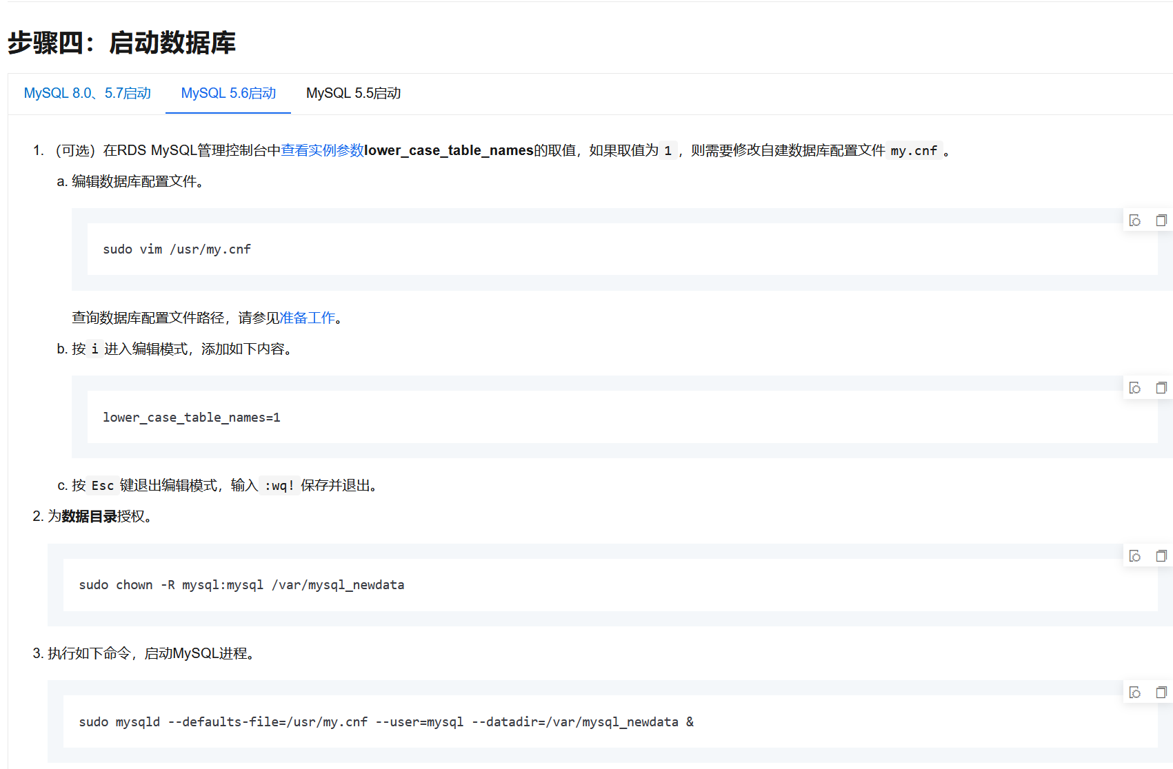Copy the sudo chown command
Screen dimensions: 1173x769
click(x=1161, y=556)
